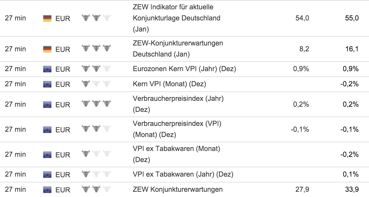Screen dimensions: 369x197
Task: Click bull volatility icons for Kern VPI (Monat)
Action: point(96,84)
